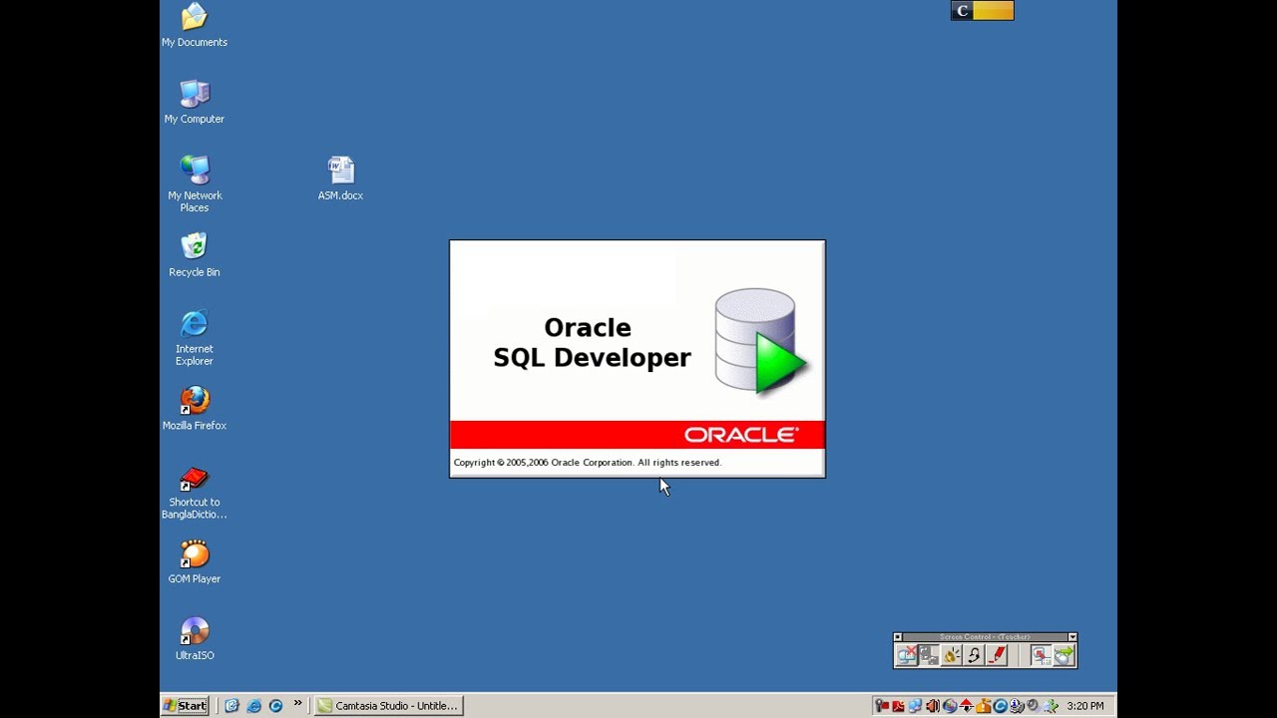Click the disconnect-monitor icon in Screen Control
The height and width of the screenshot is (718, 1277).
[907, 655]
